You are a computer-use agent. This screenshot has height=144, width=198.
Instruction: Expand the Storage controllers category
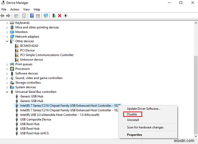(7, 83)
